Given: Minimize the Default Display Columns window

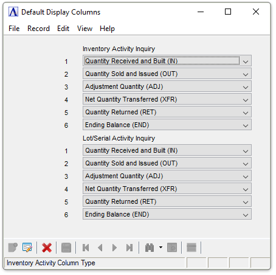Looking at the screenshot, I should [201, 12].
